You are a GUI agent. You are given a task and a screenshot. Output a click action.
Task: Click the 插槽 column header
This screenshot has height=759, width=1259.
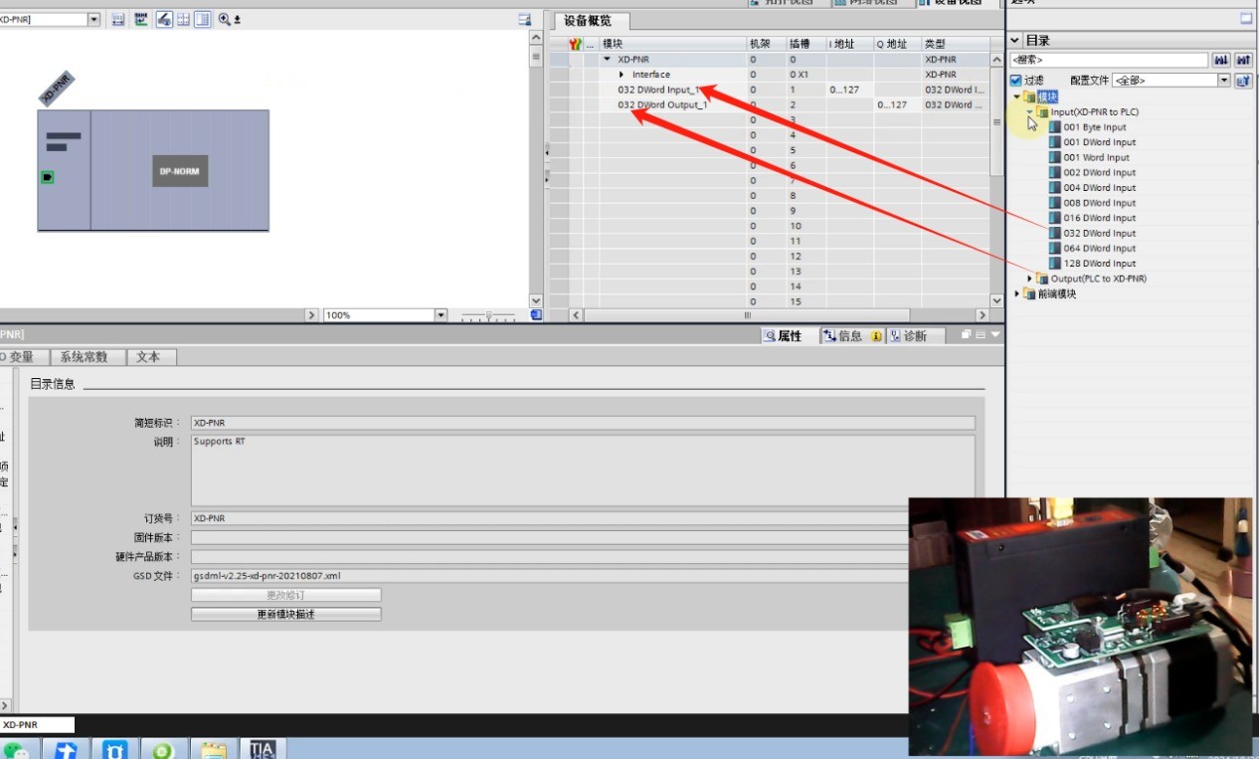coord(806,44)
